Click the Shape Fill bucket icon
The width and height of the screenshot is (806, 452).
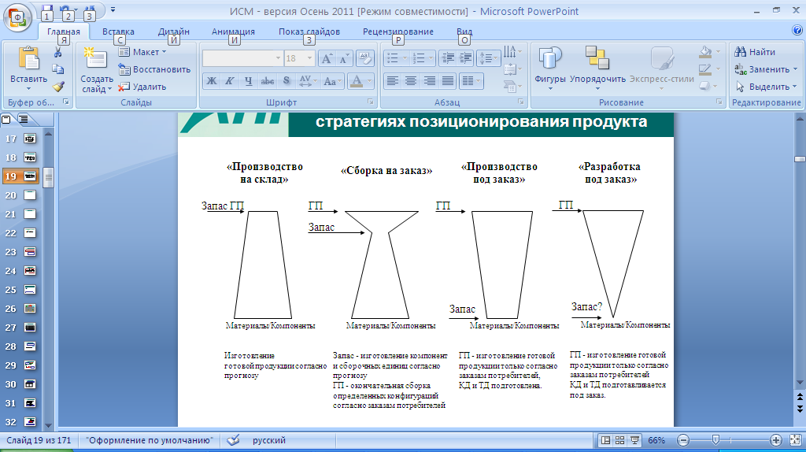[706, 51]
